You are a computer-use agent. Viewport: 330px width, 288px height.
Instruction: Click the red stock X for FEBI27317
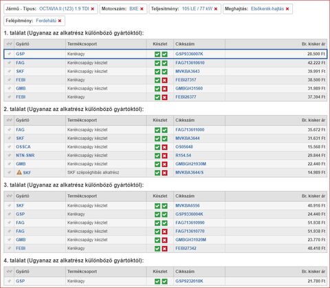164,80
